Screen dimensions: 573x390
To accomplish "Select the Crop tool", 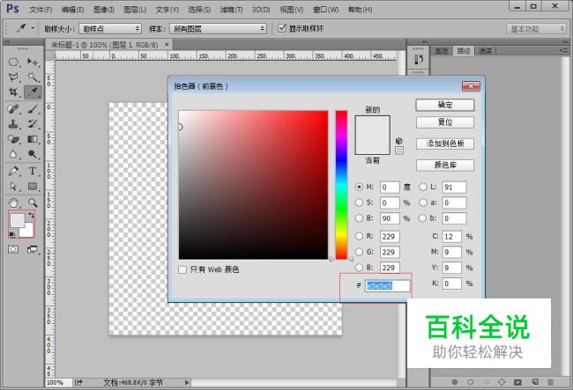I will [13, 92].
